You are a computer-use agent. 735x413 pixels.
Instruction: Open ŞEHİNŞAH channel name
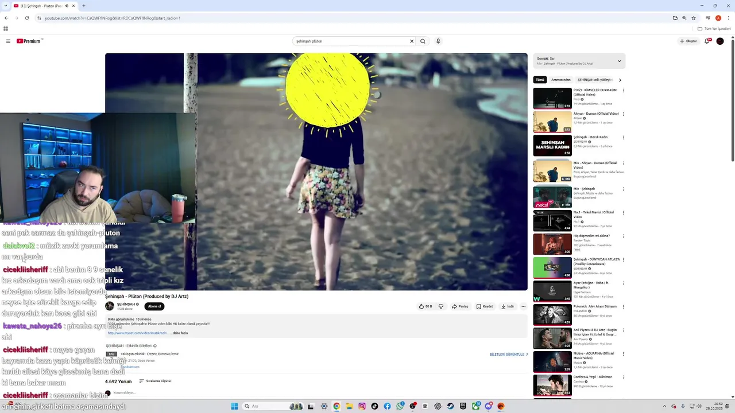click(126, 304)
